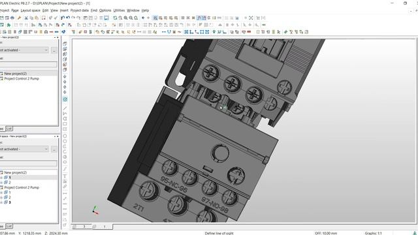Click the upper navigator Value input field
Viewport: 418px width, 235px height.
tap(28, 64)
